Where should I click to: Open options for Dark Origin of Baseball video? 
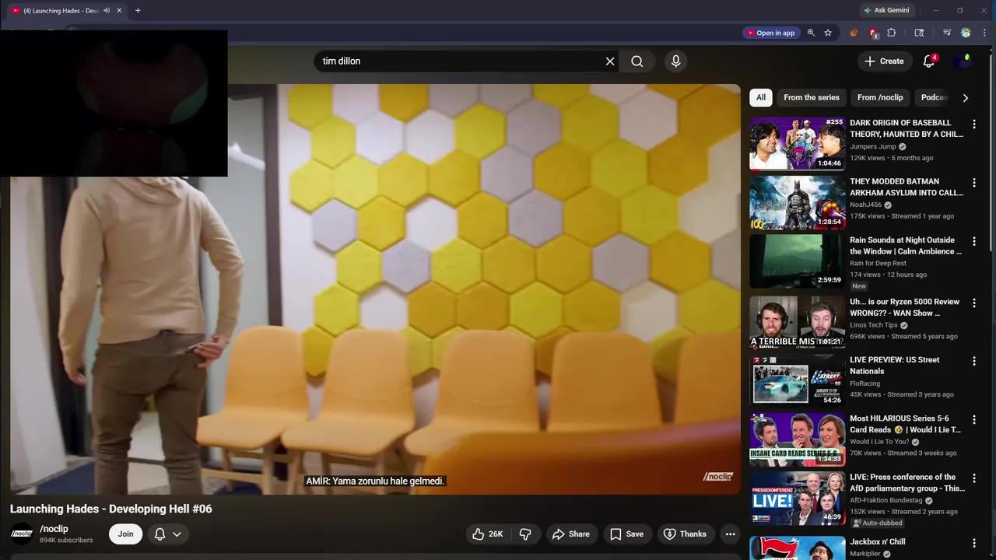click(973, 124)
